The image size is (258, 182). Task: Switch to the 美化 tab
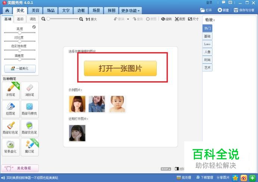click(20, 11)
